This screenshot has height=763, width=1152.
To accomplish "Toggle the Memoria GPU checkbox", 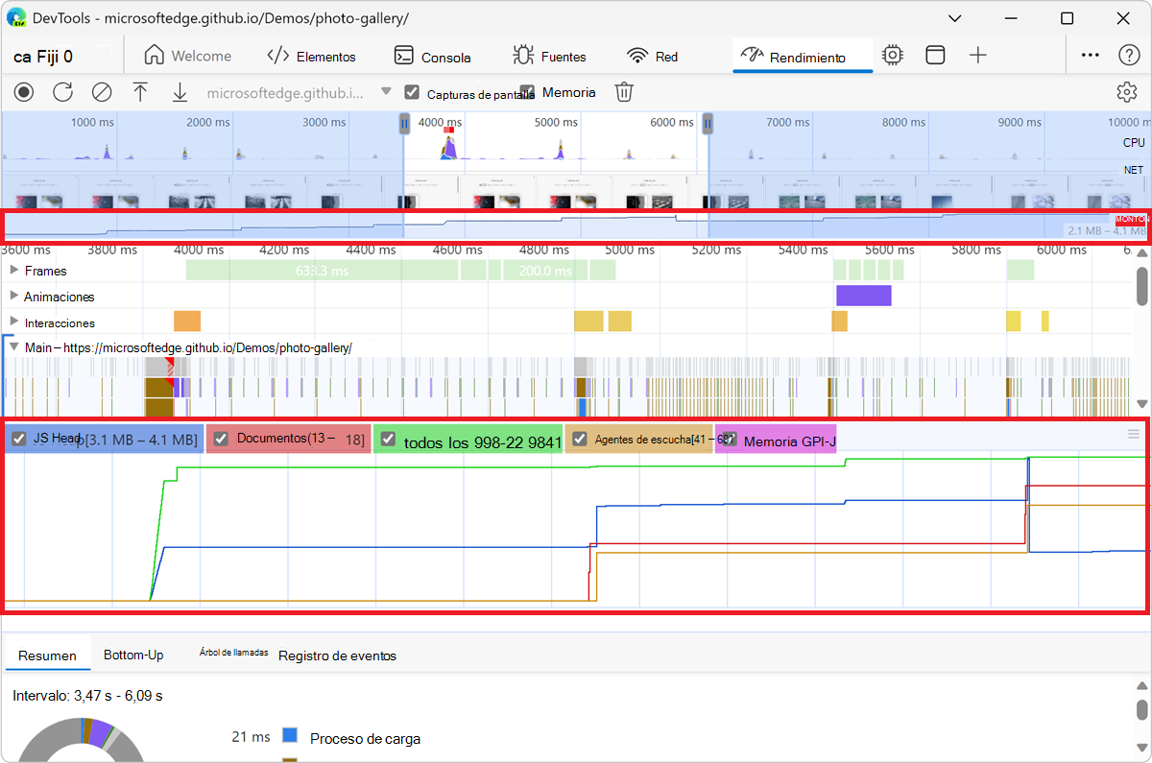I will coord(730,440).
